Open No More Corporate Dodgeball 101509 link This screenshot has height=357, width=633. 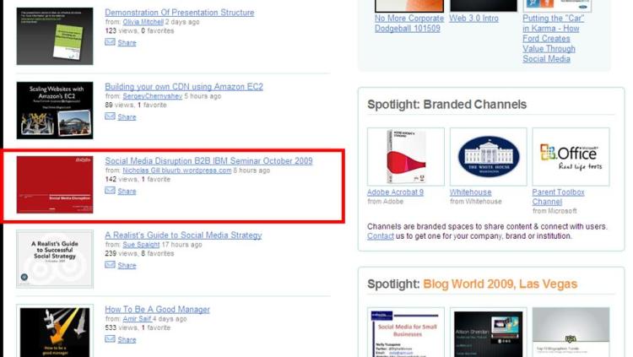point(409,24)
